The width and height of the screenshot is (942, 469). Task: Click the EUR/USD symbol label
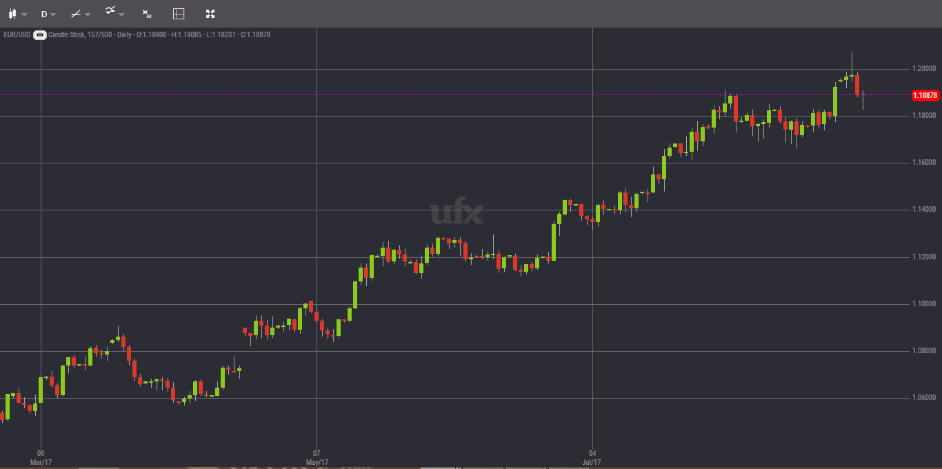tap(17, 34)
